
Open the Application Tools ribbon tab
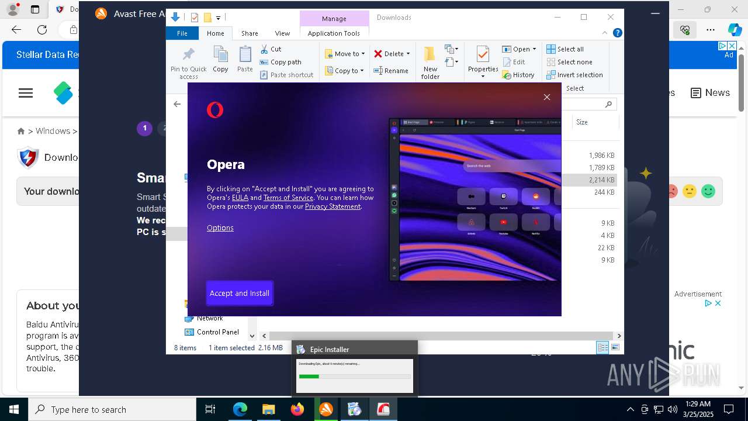point(334,33)
